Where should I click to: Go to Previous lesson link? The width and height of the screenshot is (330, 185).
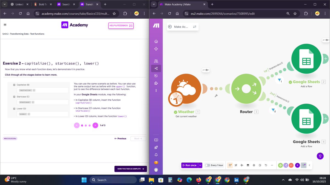[x=120, y=138]
